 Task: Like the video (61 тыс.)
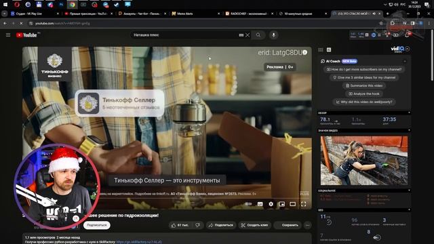point(180,225)
